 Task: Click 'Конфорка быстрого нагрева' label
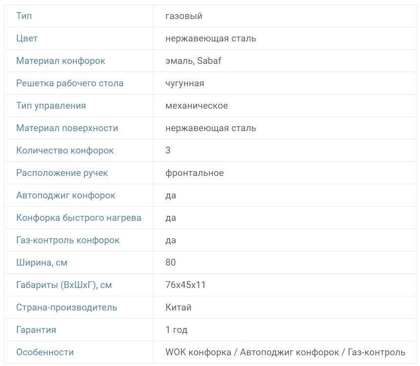coord(79,218)
